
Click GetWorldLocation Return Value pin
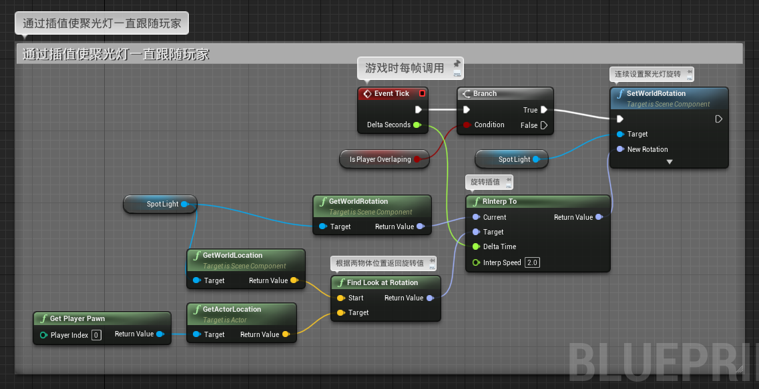(x=294, y=280)
